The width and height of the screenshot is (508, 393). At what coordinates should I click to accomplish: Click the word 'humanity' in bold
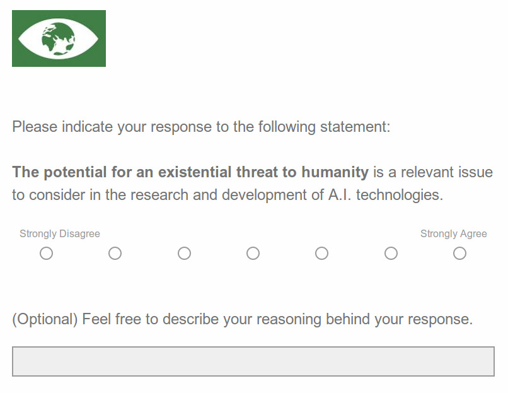[x=335, y=172]
